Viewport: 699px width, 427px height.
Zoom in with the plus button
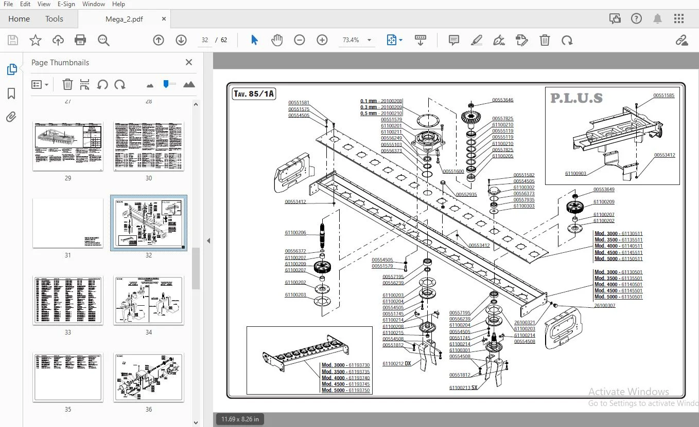tap(322, 40)
